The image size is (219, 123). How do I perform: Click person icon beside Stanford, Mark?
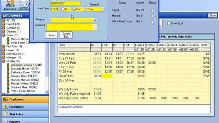click(8, 87)
